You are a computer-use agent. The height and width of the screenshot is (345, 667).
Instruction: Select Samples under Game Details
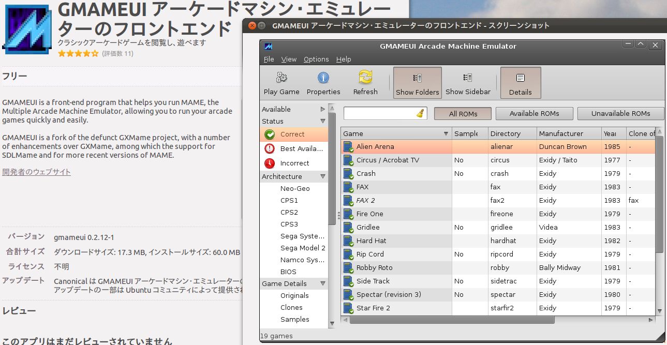click(295, 319)
